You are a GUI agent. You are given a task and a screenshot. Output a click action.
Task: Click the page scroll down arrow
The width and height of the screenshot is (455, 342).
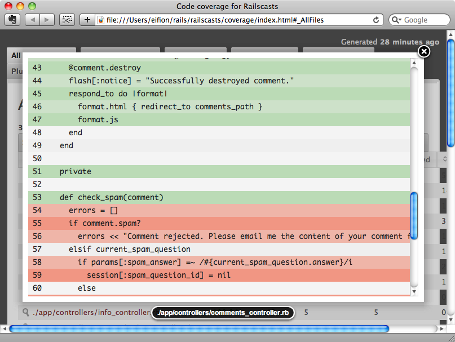[450, 319]
